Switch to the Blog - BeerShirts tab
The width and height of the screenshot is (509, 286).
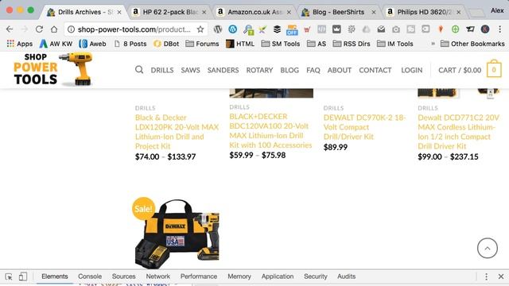340,12
